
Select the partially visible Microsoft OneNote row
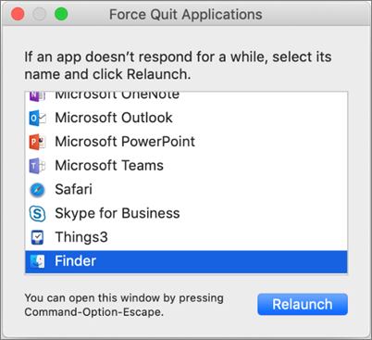tap(186, 99)
